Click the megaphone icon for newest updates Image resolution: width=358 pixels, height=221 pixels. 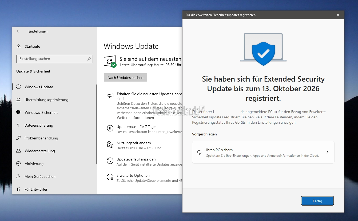(x=110, y=95)
